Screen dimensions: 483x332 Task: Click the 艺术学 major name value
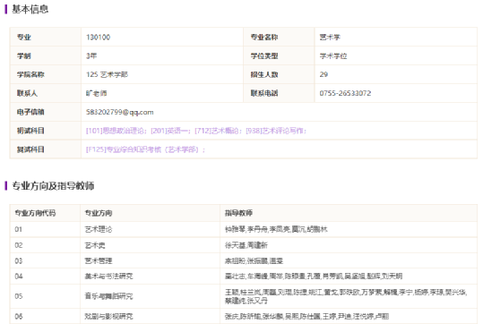[x=330, y=38]
